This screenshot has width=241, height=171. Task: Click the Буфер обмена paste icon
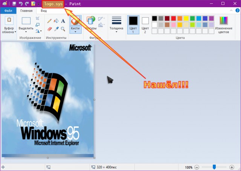click(9, 21)
